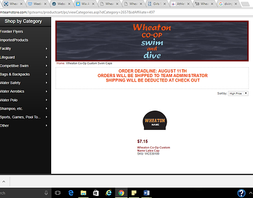253x198 pixels.
Task: Expand the Water Aerobics arrow
Action: (46, 91)
